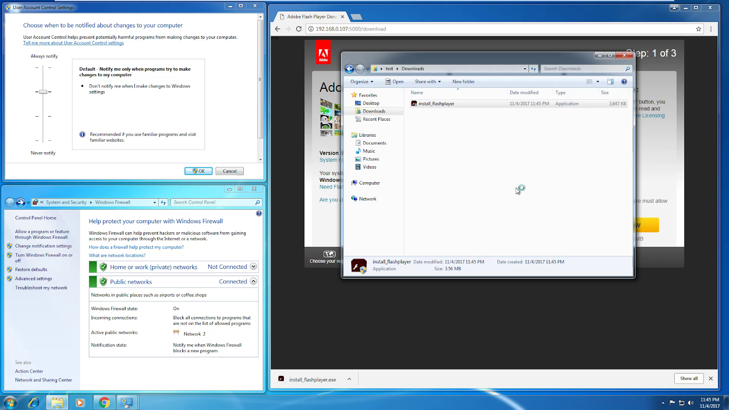The image size is (729, 410).
Task: Show the preview pane in Explorer
Action: tap(611, 82)
